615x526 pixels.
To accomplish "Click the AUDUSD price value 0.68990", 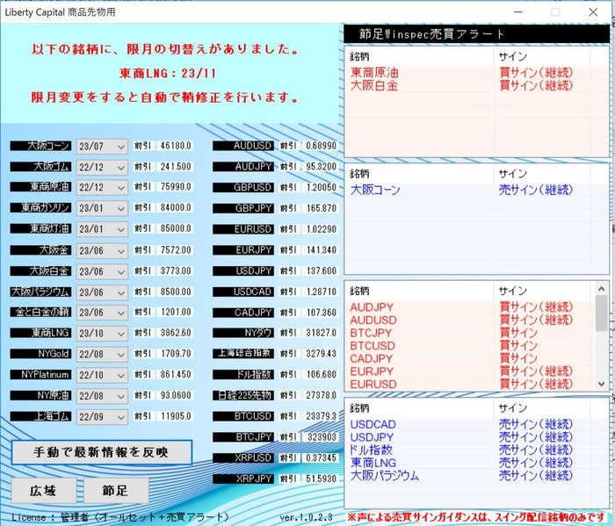I will click(322, 146).
